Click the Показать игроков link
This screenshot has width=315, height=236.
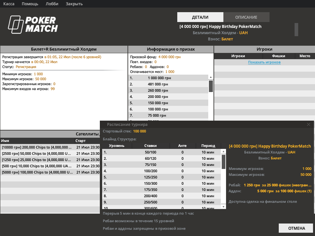[264, 62]
